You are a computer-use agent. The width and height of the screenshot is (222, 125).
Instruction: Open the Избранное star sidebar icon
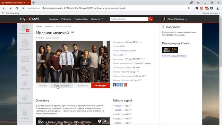point(25,85)
